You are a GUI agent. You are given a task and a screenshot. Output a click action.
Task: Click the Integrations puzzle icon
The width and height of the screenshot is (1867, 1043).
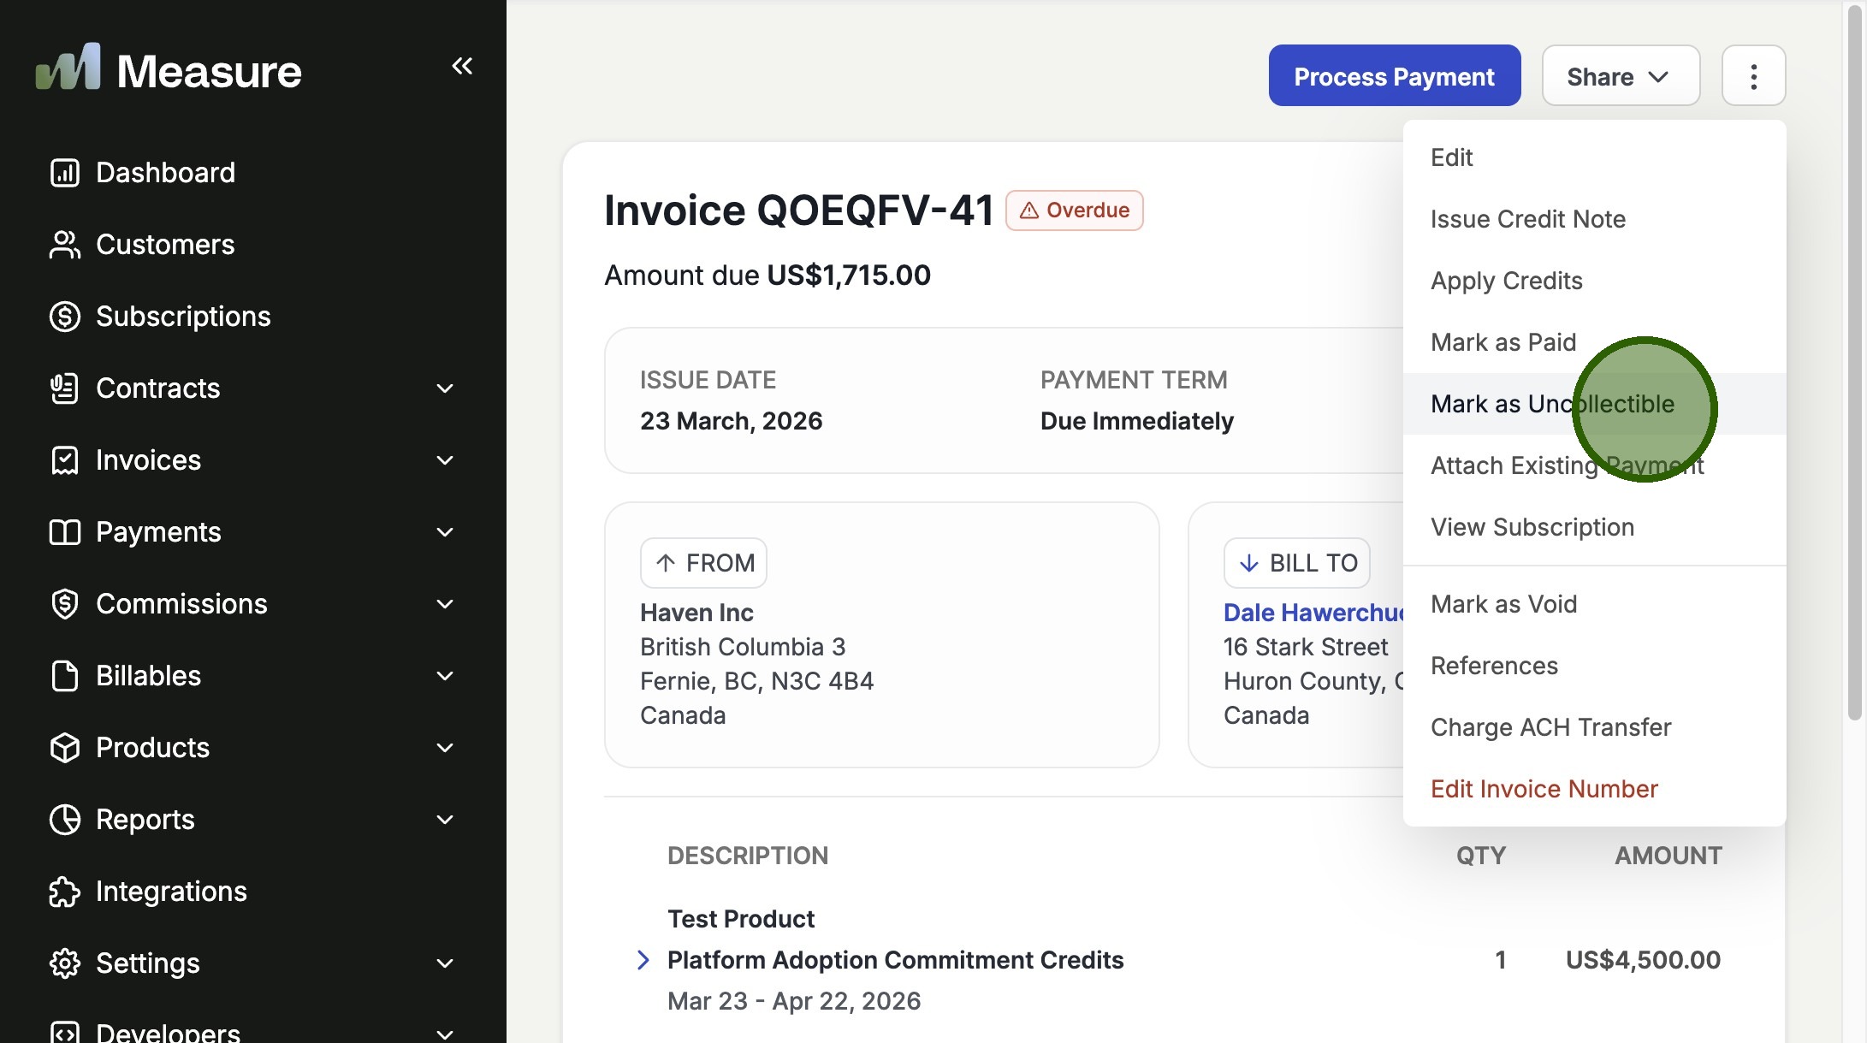[65, 892]
